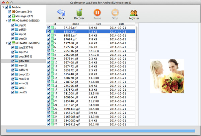Click the scan progress bar
The height and width of the screenshot is (136, 201).
(100, 131)
